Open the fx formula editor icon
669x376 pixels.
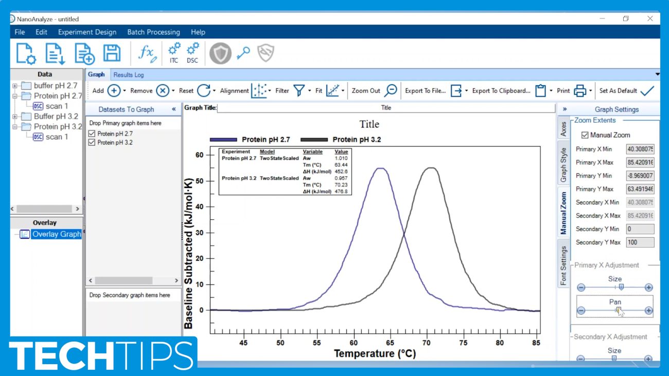click(147, 53)
